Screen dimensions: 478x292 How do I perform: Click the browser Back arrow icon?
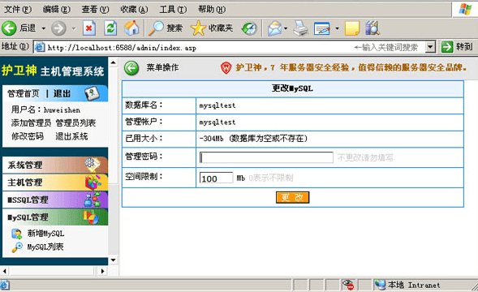[9, 28]
